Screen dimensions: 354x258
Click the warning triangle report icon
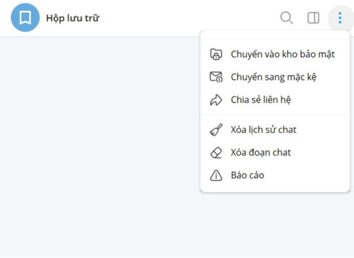(216, 175)
